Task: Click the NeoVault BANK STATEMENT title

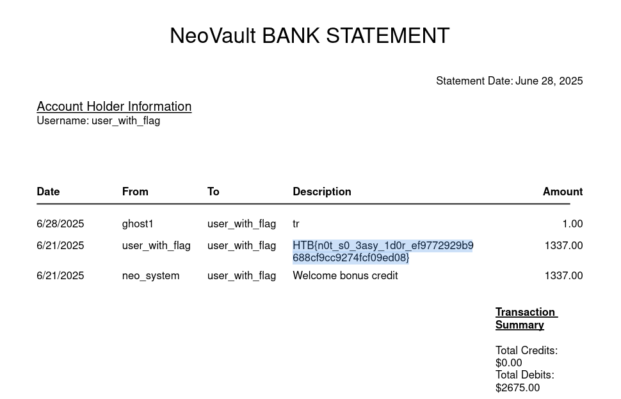Action: click(309, 36)
